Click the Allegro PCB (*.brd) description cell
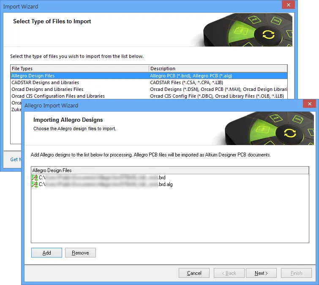 (191, 76)
